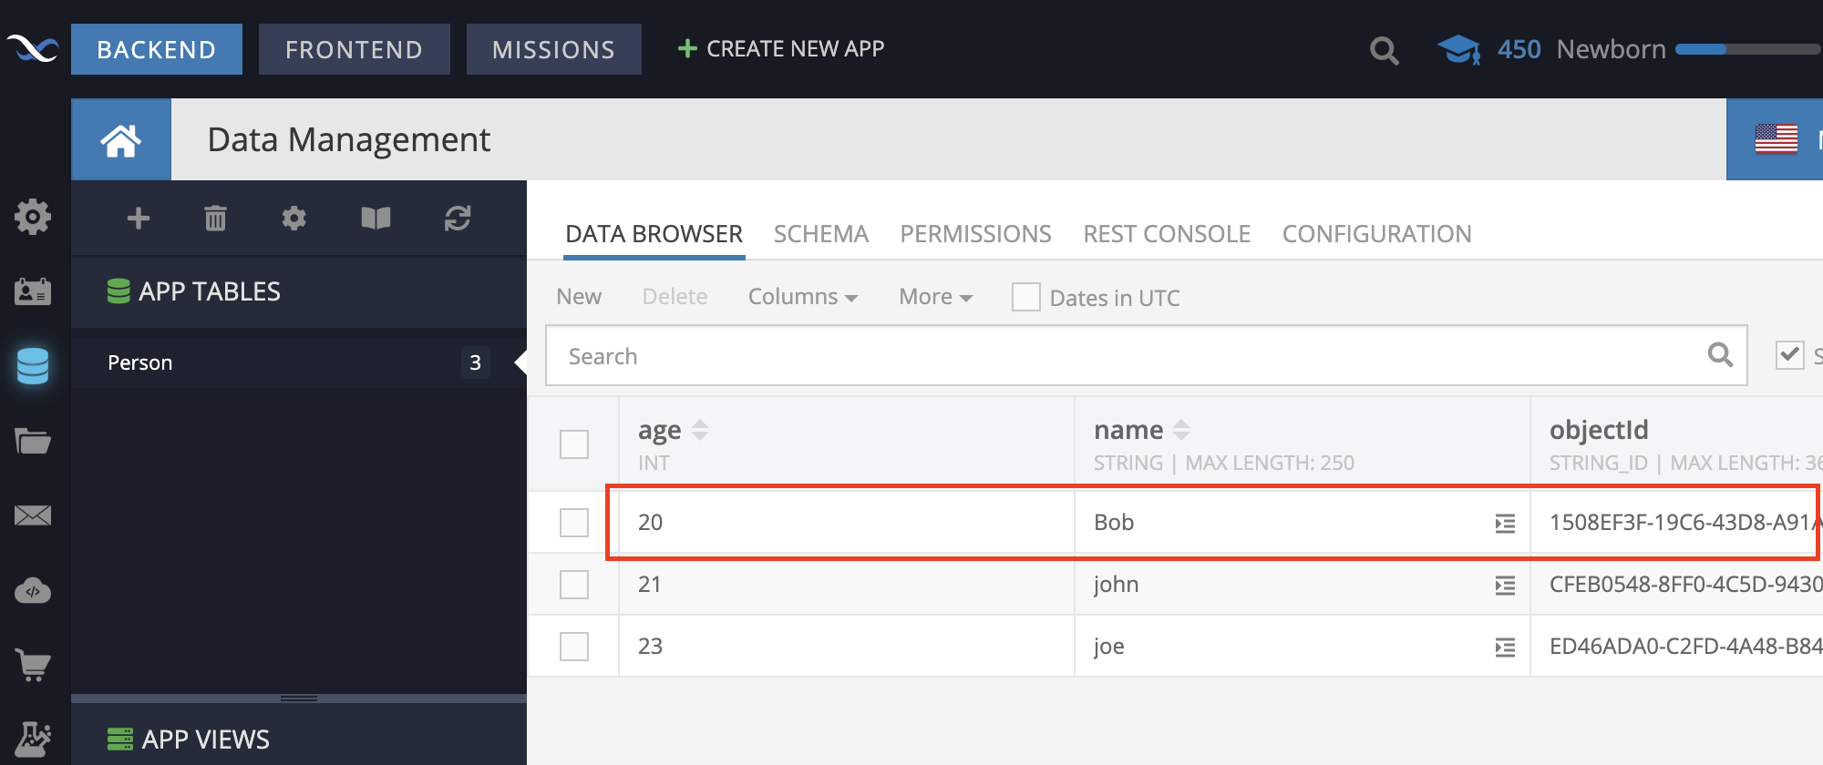Screen dimensions: 1823x765
Task: Open the US flag language selector
Action: coord(1777,139)
